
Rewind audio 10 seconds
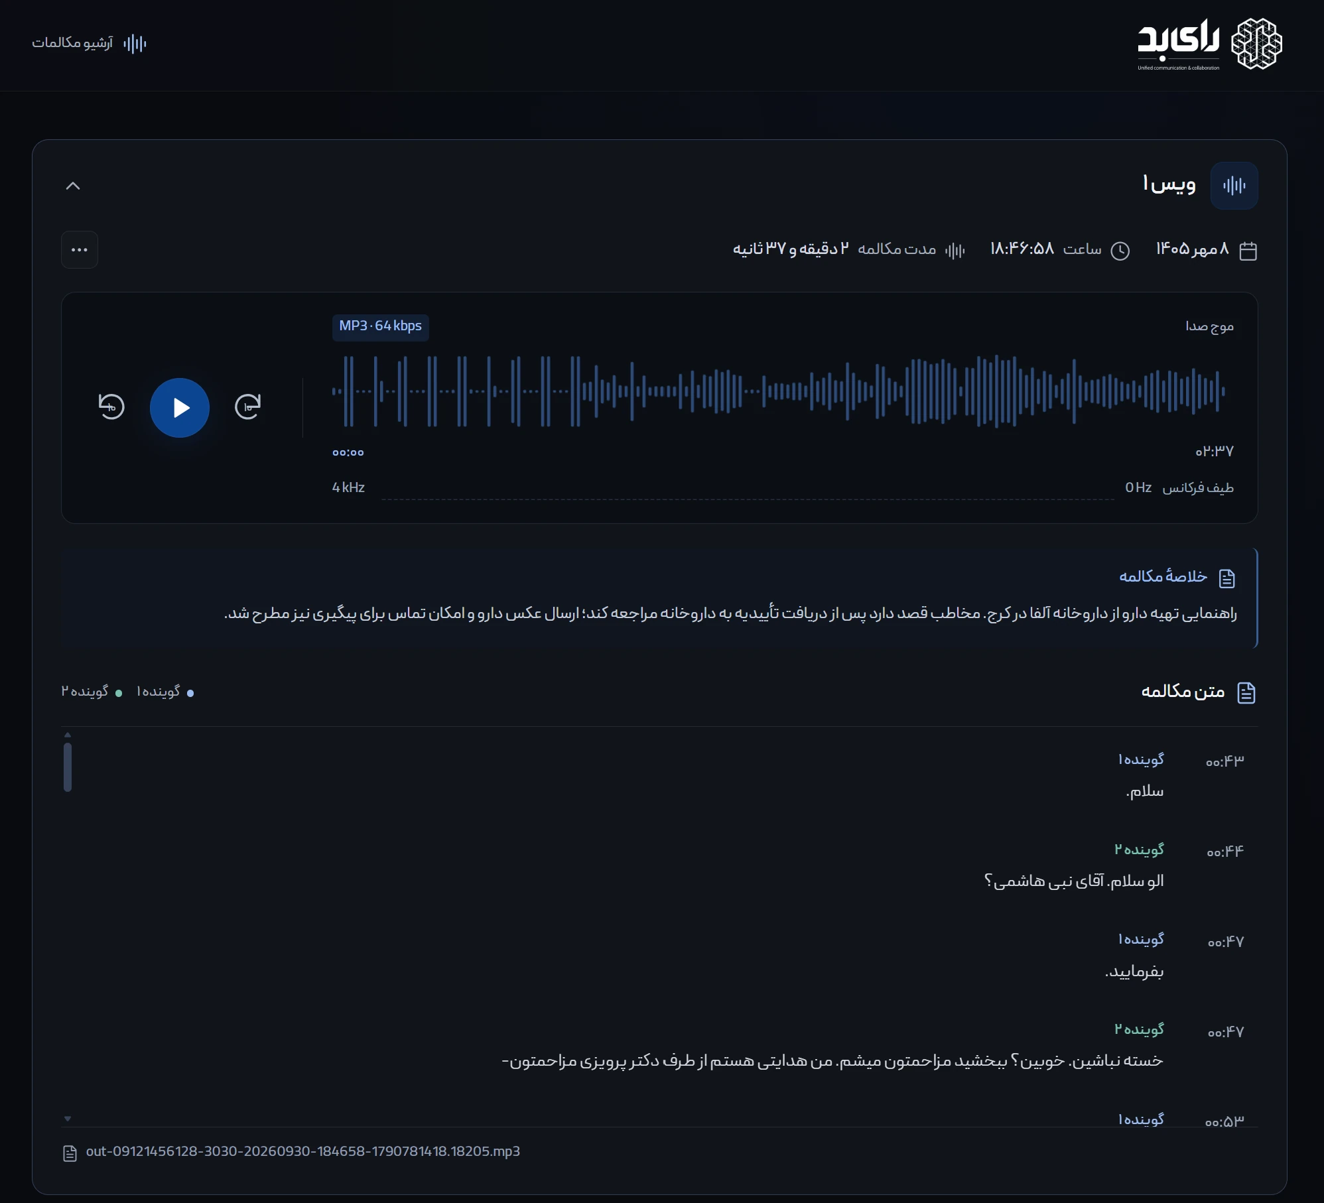111,407
